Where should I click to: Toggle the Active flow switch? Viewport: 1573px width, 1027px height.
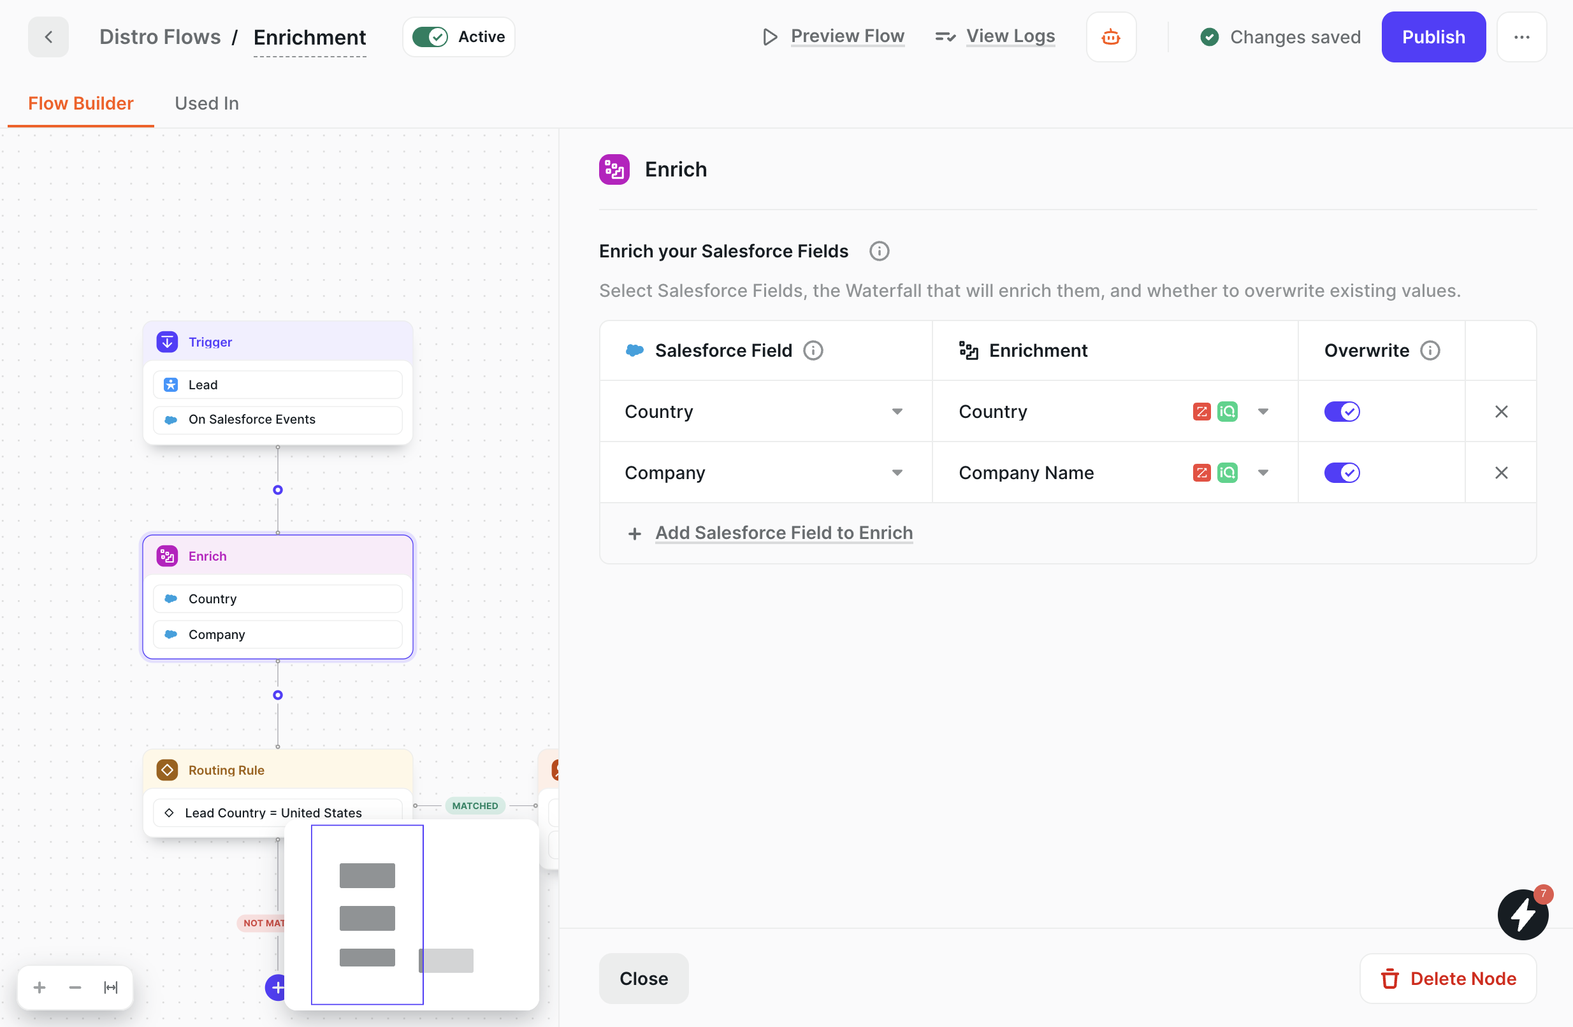click(x=430, y=37)
